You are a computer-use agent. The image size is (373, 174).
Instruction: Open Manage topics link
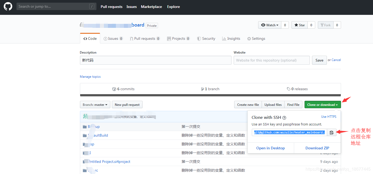(x=90, y=77)
